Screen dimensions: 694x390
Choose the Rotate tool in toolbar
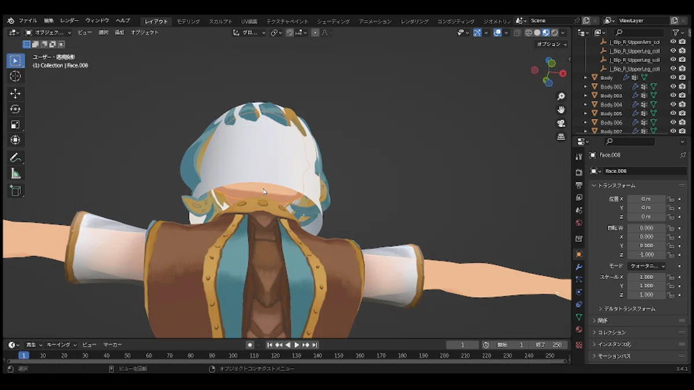coord(16,109)
